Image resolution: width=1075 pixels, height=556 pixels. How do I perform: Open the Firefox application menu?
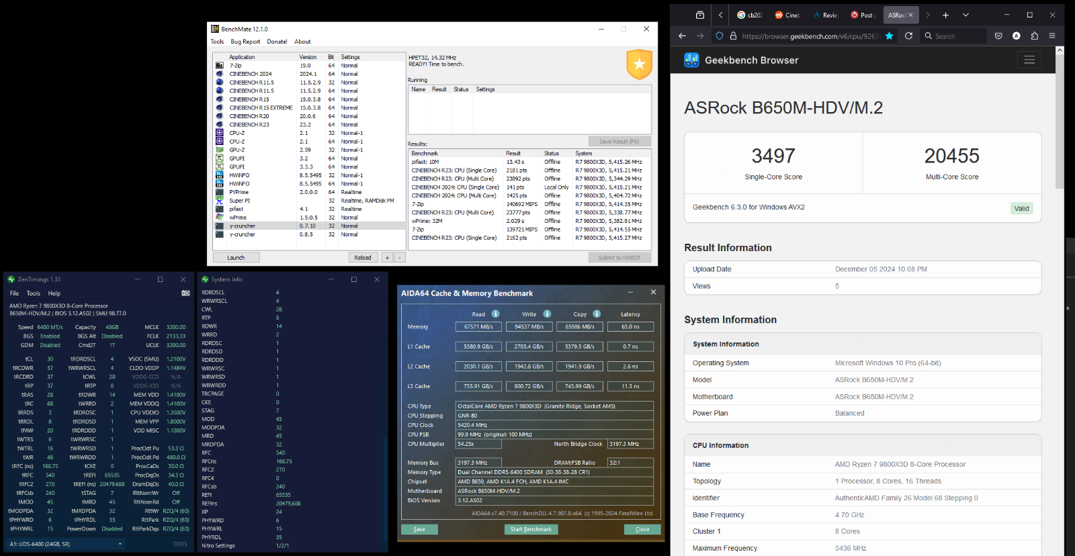(x=1052, y=36)
